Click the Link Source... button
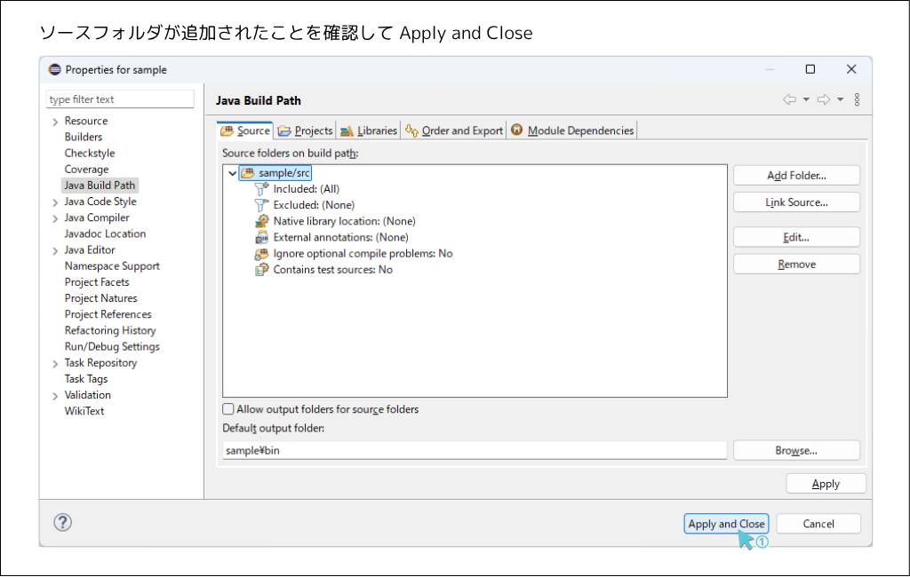910x577 pixels. click(796, 202)
